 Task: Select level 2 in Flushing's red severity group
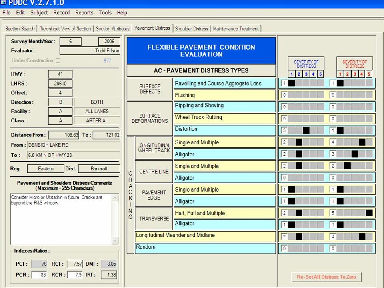point(347,95)
